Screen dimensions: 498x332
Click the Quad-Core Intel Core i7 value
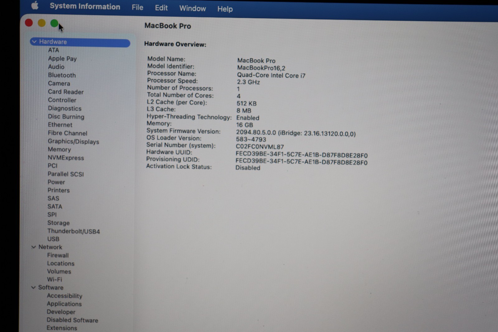pos(271,75)
